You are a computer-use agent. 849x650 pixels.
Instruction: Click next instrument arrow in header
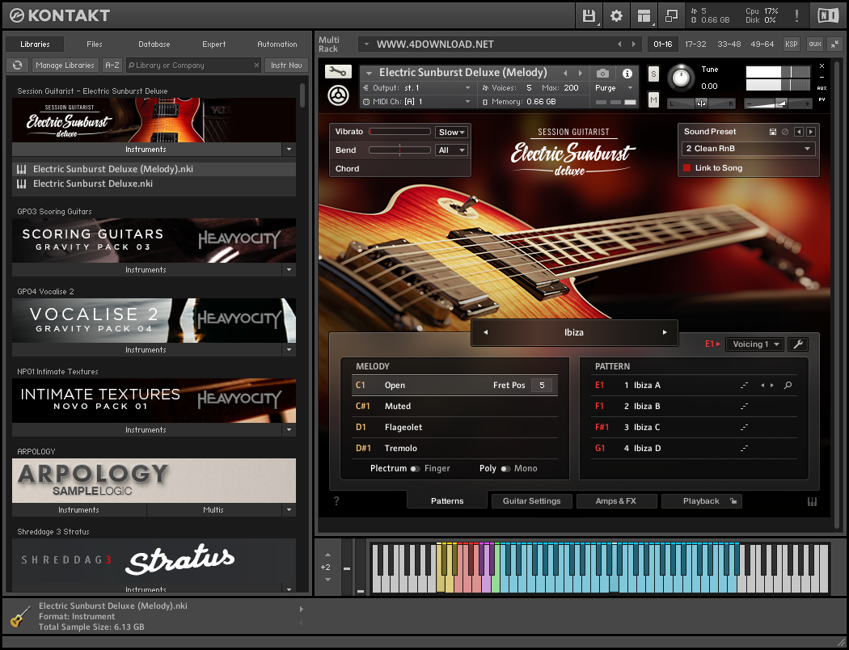[x=581, y=73]
